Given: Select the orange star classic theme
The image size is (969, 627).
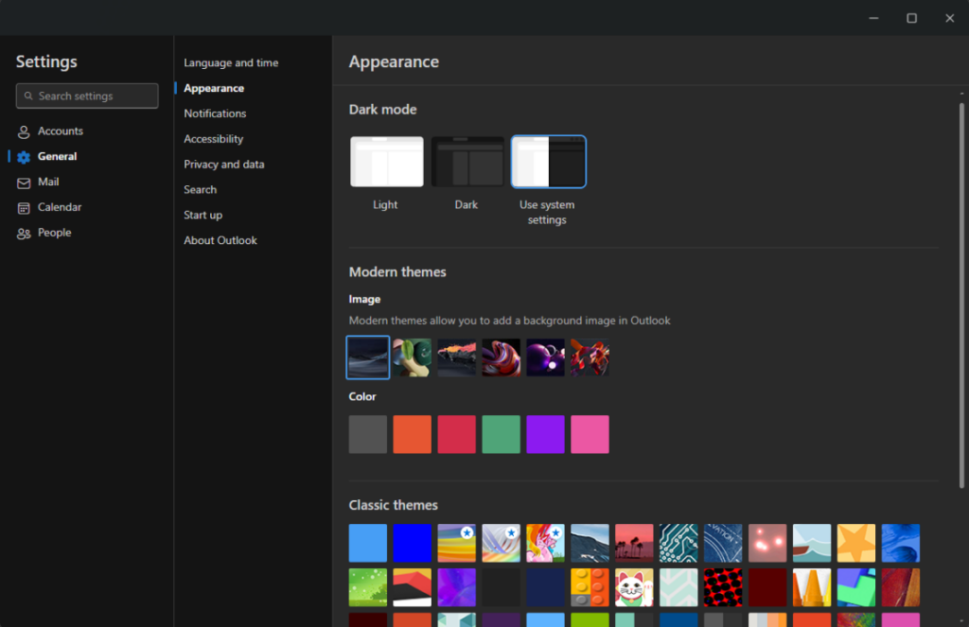Looking at the screenshot, I should click(x=856, y=543).
